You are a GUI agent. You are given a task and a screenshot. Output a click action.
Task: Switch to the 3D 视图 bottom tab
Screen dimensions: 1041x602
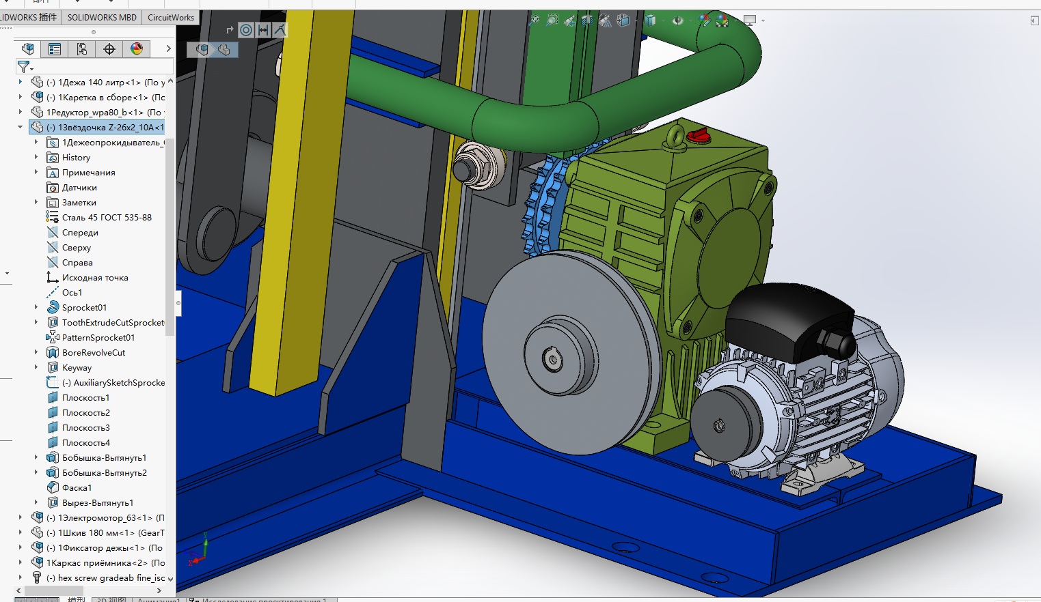tap(111, 599)
